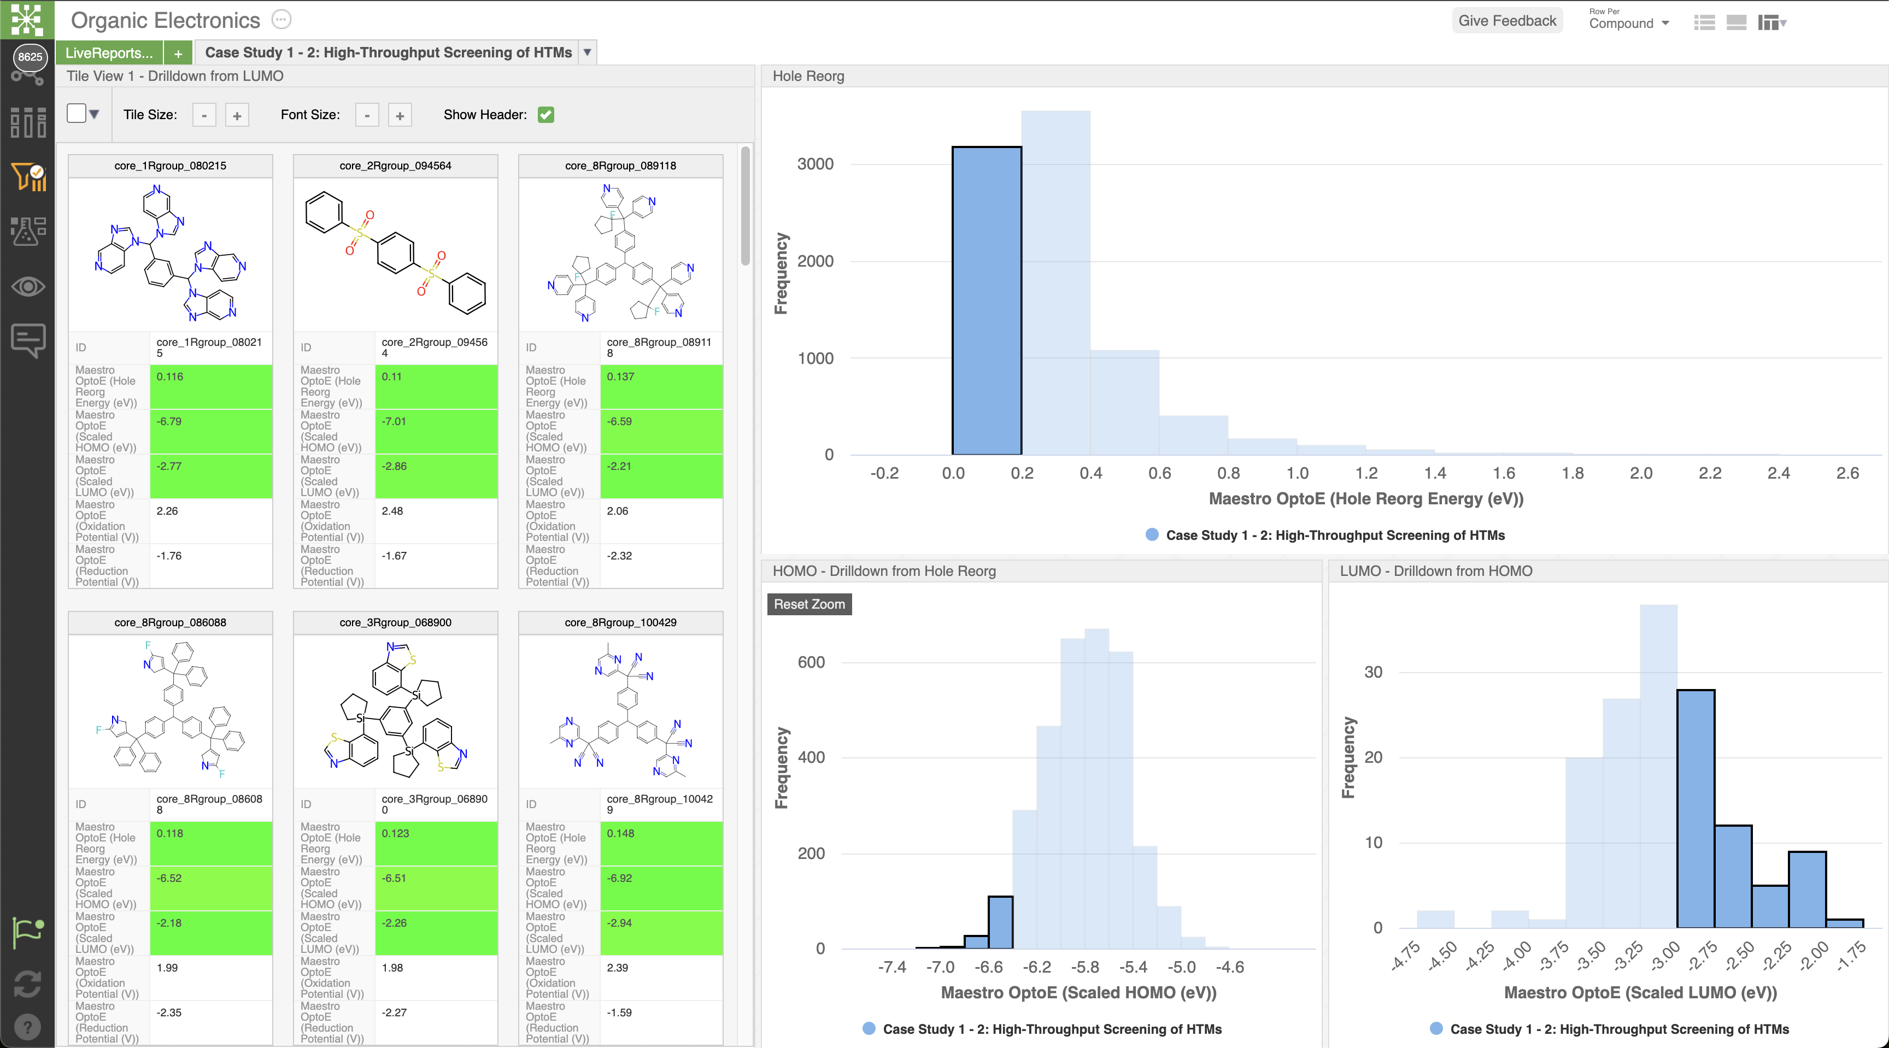
Task: Click the Give Feedback button
Action: [1507, 21]
